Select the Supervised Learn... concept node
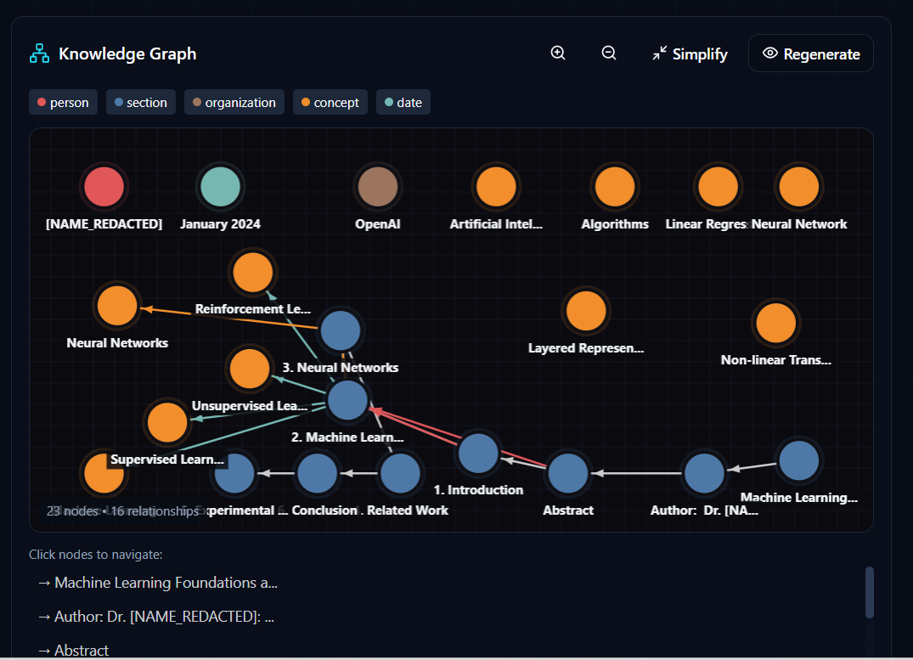 click(x=167, y=422)
